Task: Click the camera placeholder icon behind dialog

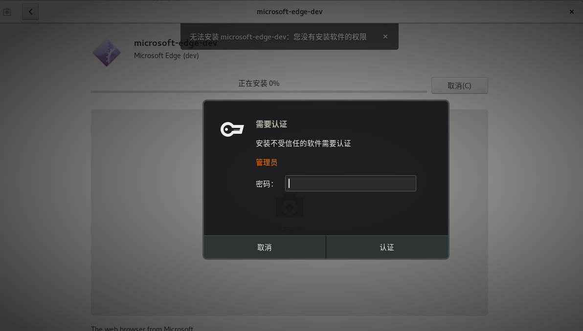Action: 290,206
